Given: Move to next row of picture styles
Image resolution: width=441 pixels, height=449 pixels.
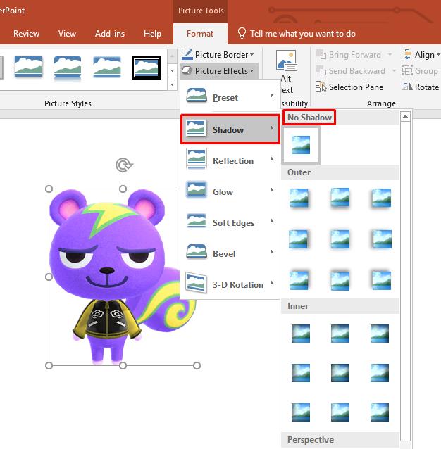Looking at the screenshot, I should [172, 70].
